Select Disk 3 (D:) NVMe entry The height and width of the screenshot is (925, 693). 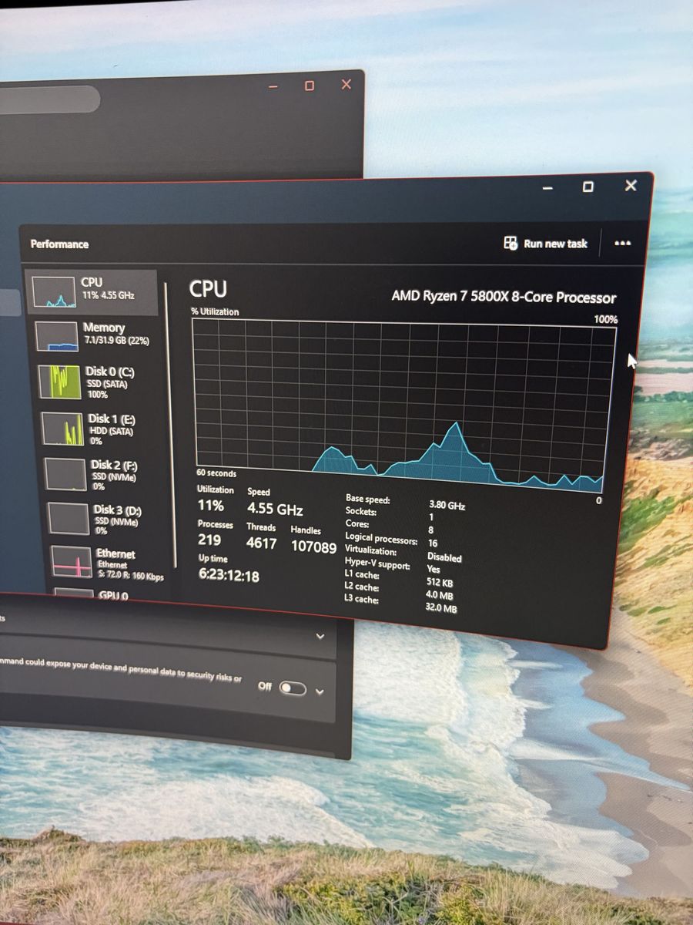coord(102,519)
